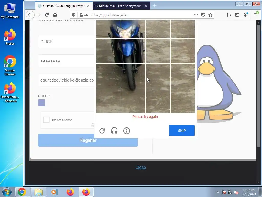
Task: Click the Register button
Action: pyautogui.click(x=88, y=140)
